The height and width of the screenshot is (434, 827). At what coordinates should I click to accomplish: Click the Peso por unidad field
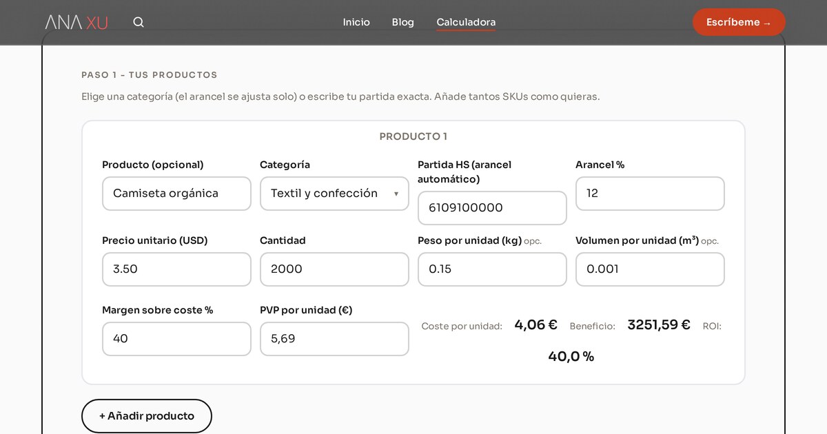pos(492,269)
